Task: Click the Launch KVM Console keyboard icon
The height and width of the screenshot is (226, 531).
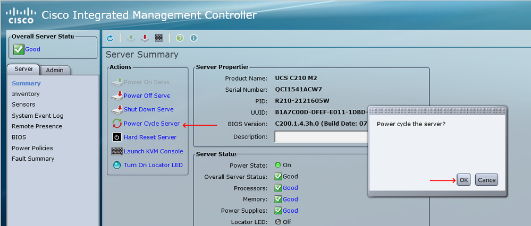Action: pos(117,151)
